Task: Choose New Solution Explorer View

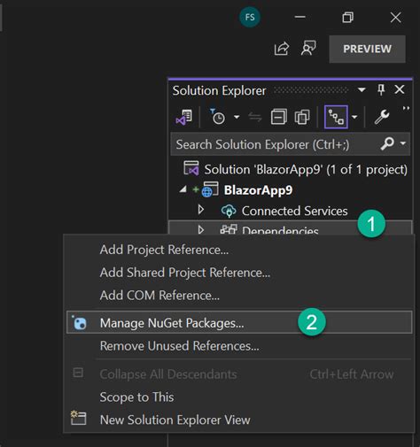Action: coord(239,420)
